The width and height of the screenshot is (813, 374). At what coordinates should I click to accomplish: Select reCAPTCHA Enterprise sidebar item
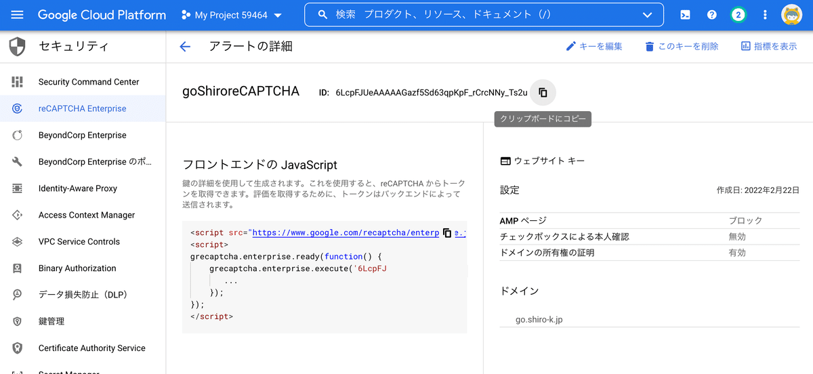point(83,108)
